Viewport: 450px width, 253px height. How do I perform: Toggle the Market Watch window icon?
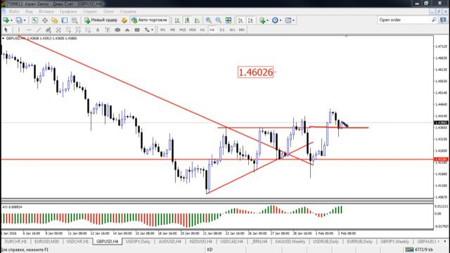click(x=34, y=20)
